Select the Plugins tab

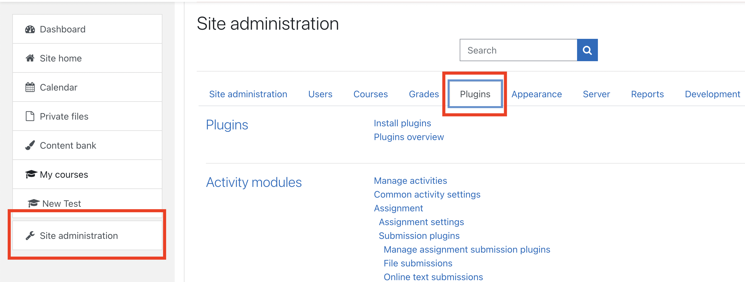[475, 94]
